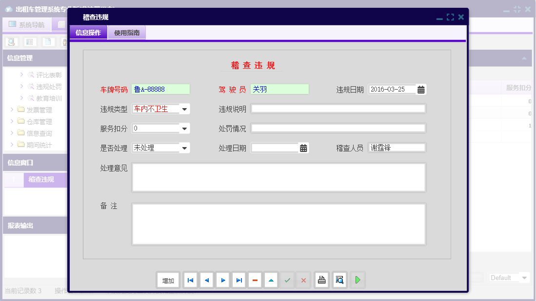Open the calendar picker beside 违规日期
The width and height of the screenshot is (536, 301).
tap(419, 89)
